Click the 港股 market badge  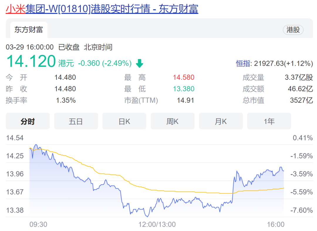point(293,30)
